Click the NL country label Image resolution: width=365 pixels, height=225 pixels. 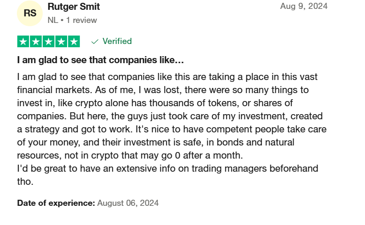point(53,20)
